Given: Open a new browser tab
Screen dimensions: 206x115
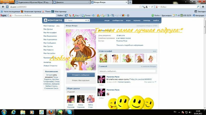Looking at the screenshot, I should tap(130, 2).
